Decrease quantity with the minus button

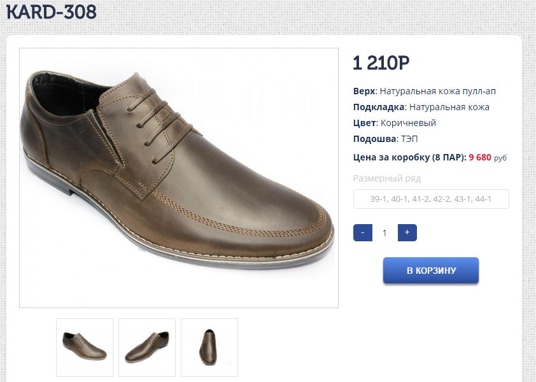pyautogui.click(x=362, y=233)
